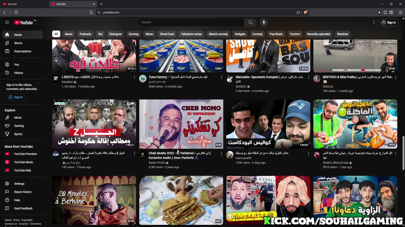405x227 pixels.
Task: Bookmark this page in address bar
Action: (91, 12)
